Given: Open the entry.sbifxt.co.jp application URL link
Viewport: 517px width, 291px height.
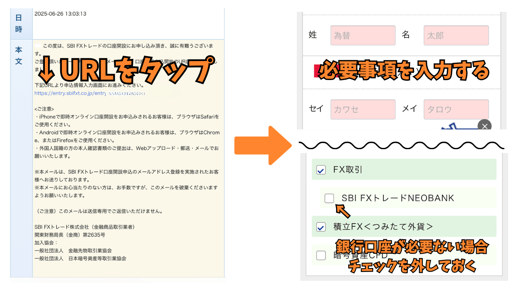Looking at the screenshot, I should 90,93.
